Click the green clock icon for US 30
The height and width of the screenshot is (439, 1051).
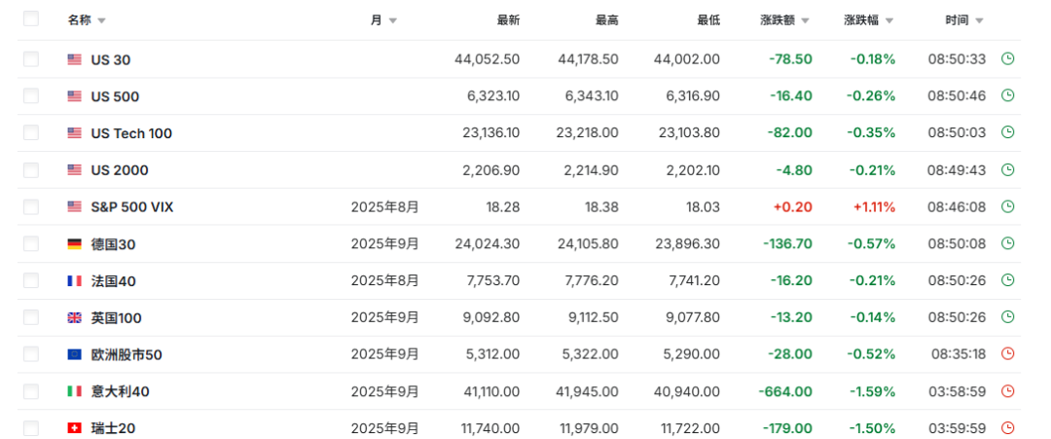tap(1008, 59)
